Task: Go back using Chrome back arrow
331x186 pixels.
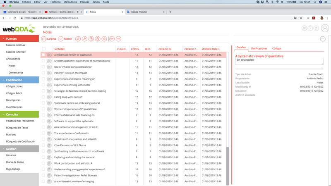Action: (x=4, y=18)
